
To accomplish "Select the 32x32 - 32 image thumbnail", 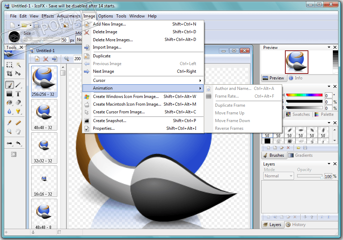I will pos(44,148).
